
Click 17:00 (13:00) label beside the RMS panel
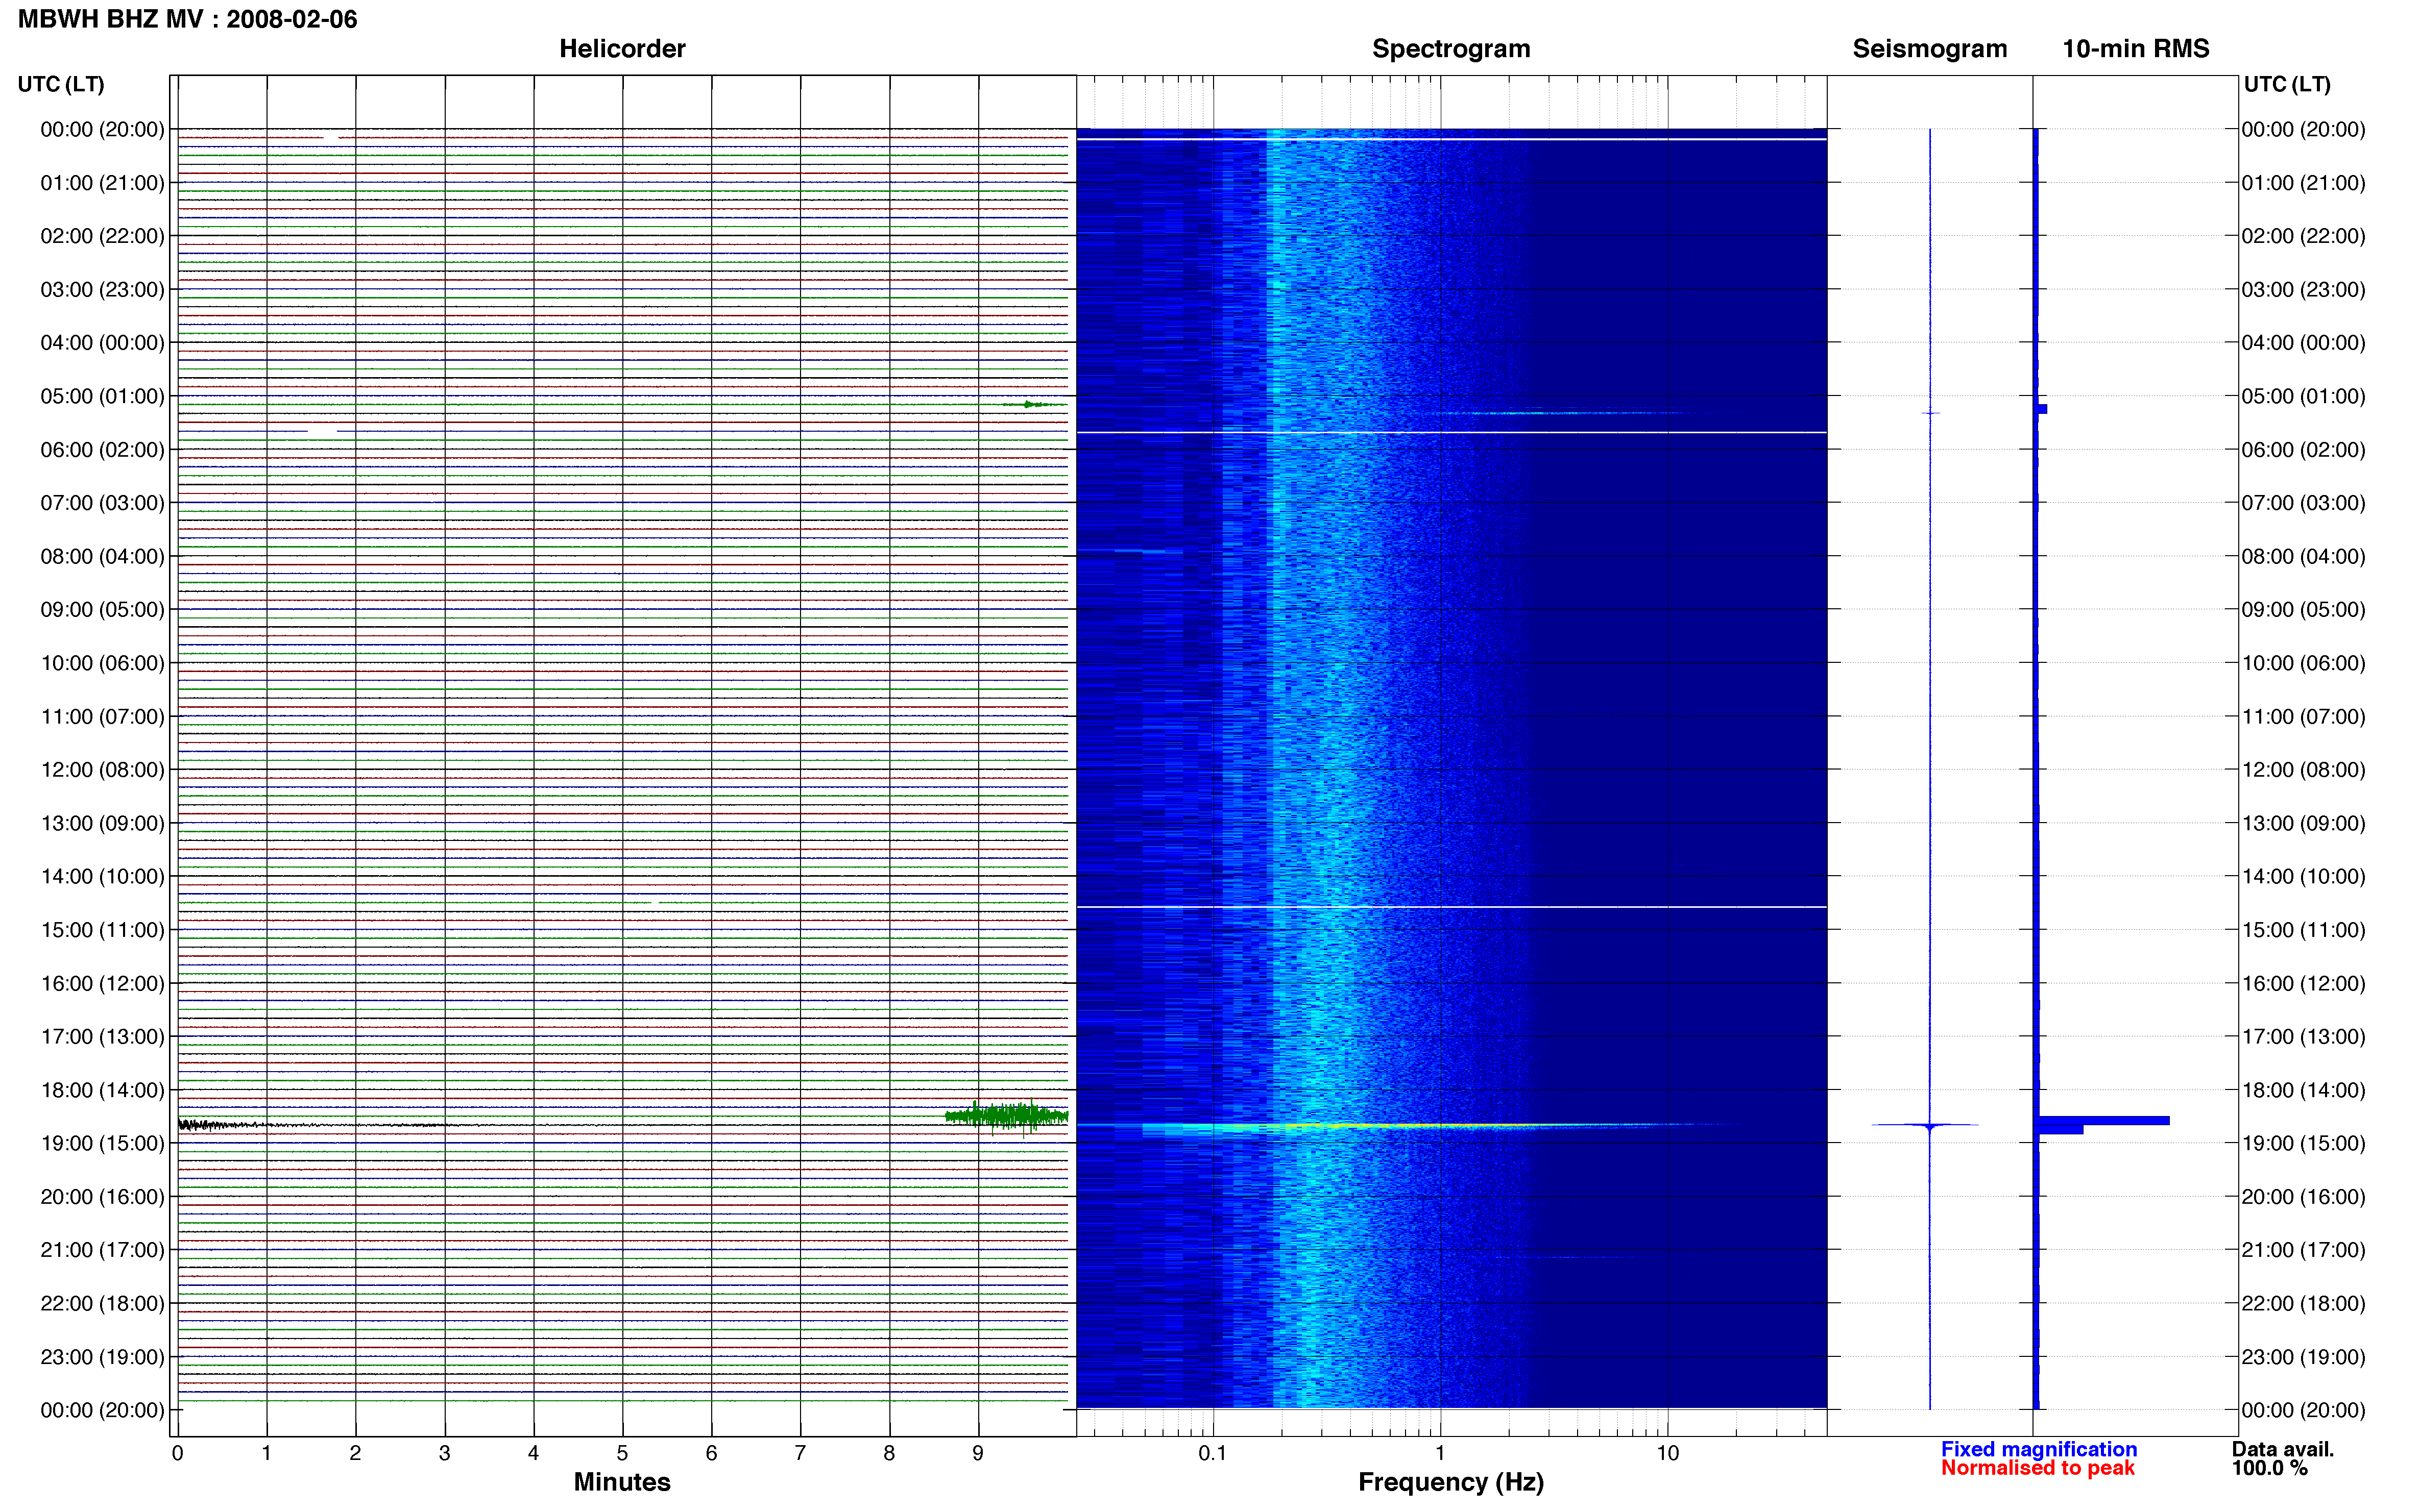2303,1037
